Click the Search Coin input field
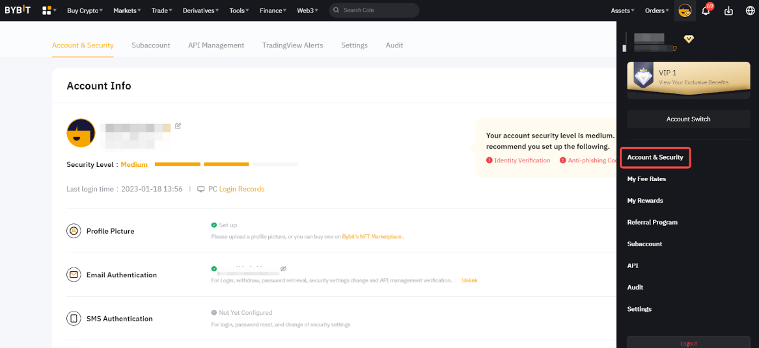The width and height of the screenshot is (759, 348). point(374,10)
